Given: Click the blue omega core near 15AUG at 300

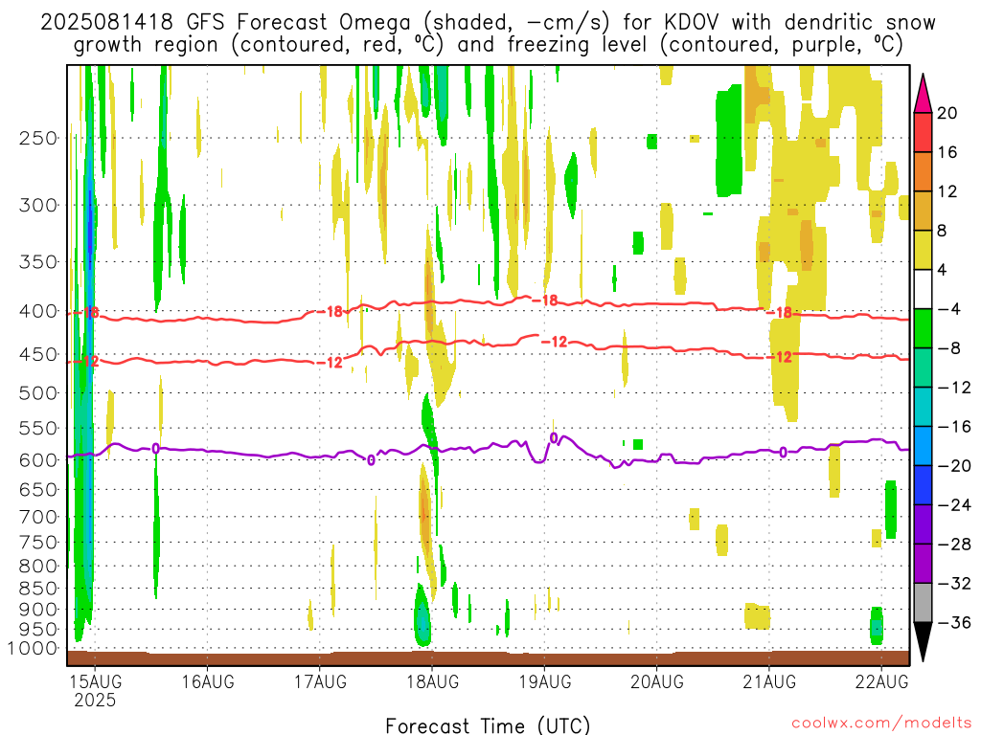Looking at the screenshot, I should [90, 228].
